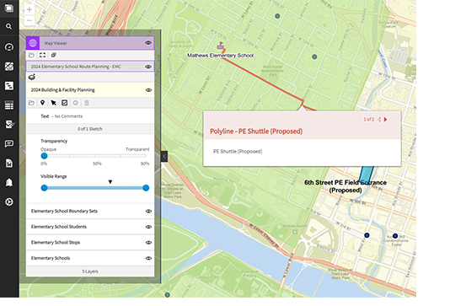Click 6th Street PE Field Entrance blue polygon

coord(367,174)
